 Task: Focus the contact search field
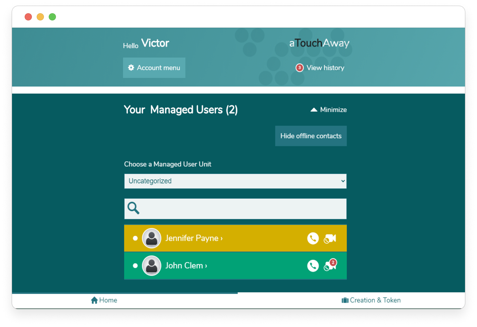(235, 209)
